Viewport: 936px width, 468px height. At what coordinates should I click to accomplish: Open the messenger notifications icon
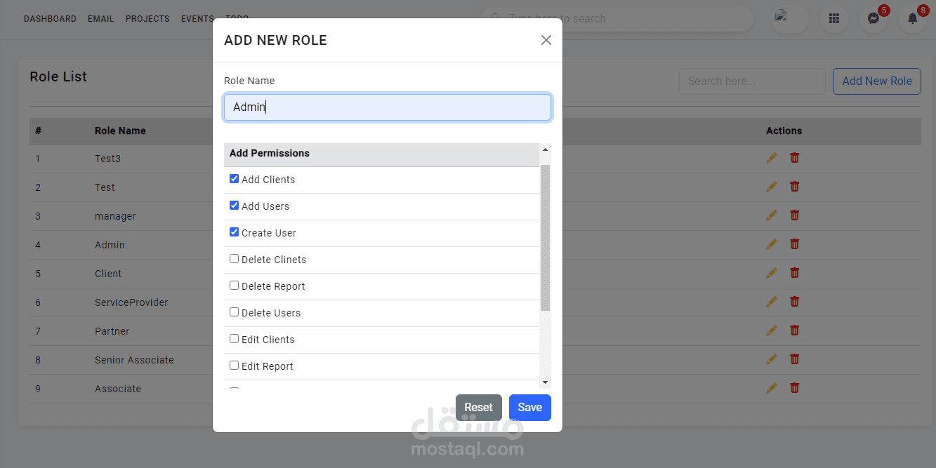point(874,19)
